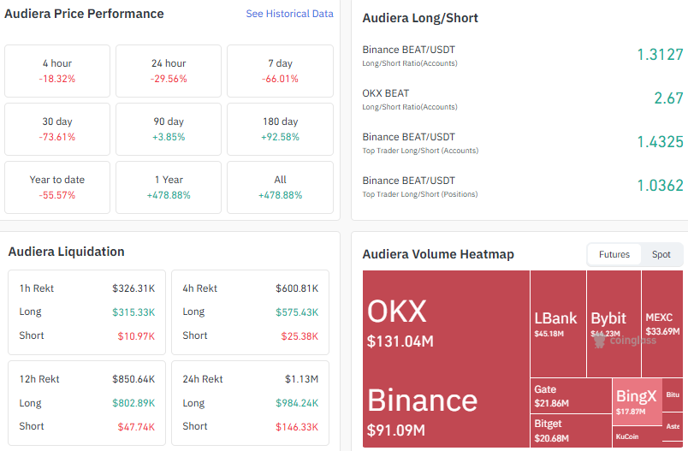This screenshot has height=451, width=688.
Task: Click the Audiera Price Performance heading
Action: coord(84,14)
